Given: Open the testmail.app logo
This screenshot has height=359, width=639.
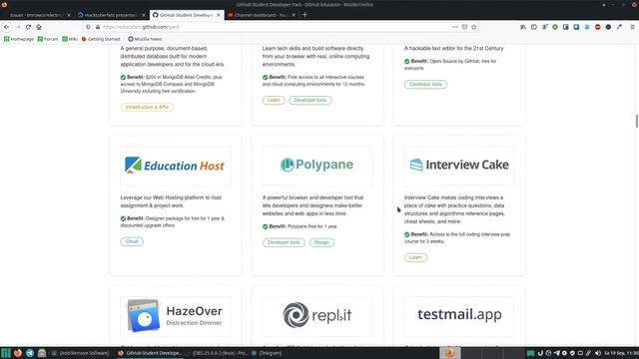Looking at the screenshot, I should 459,316.
